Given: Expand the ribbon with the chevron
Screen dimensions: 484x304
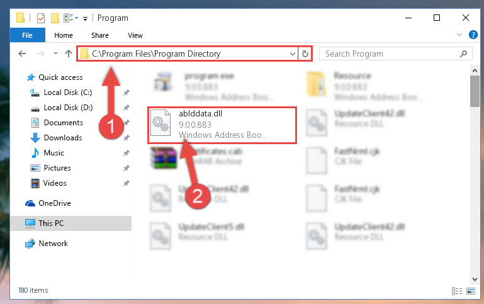Looking at the screenshot, I should 459,35.
